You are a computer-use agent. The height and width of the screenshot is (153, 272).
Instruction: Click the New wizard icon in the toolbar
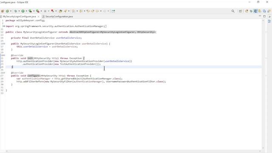(x=3, y=11)
